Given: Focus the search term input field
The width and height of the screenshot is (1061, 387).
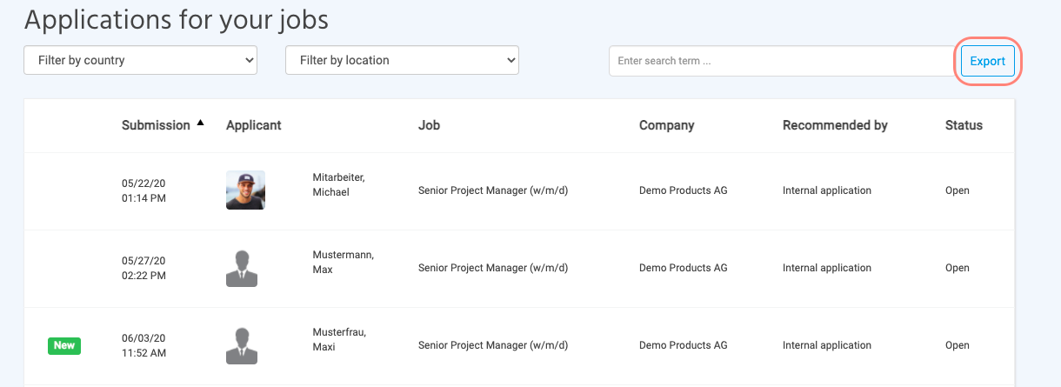Looking at the screenshot, I should [x=783, y=61].
